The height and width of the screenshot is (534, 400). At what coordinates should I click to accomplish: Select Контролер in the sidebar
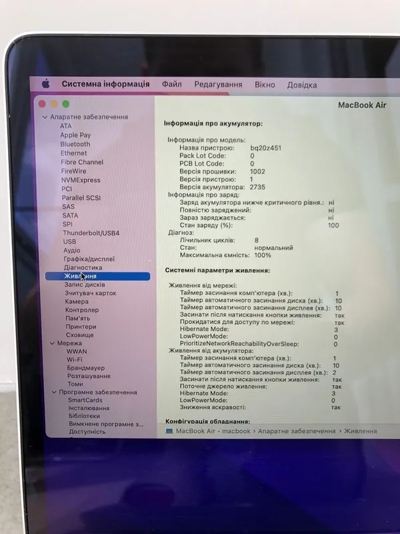[x=82, y=310]
